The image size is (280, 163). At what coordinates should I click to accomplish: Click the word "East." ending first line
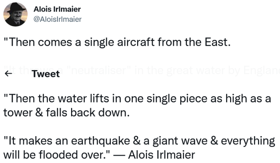218,42
